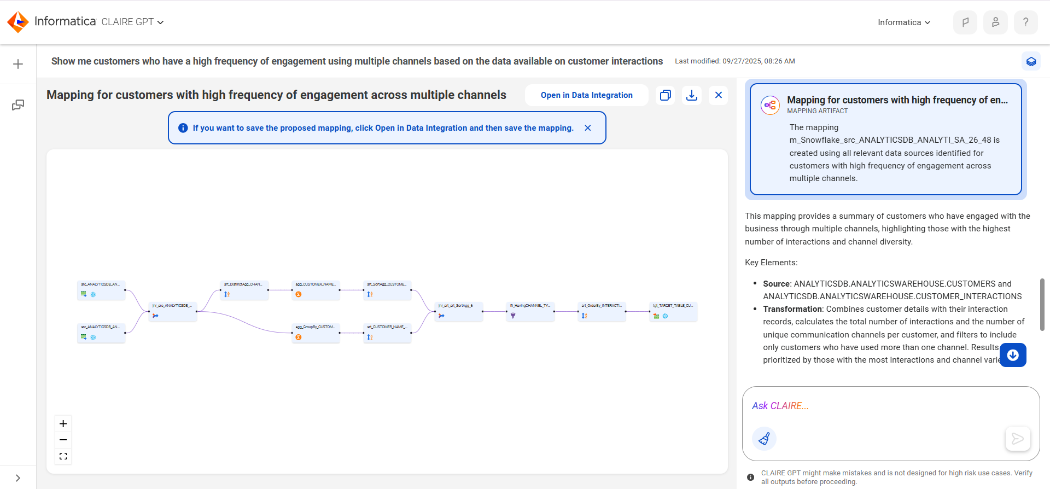Image resolution: width=1050 pixels, height=489 pixels.
Task: Click Open in Data Integration button
Action: click(586, 95)
